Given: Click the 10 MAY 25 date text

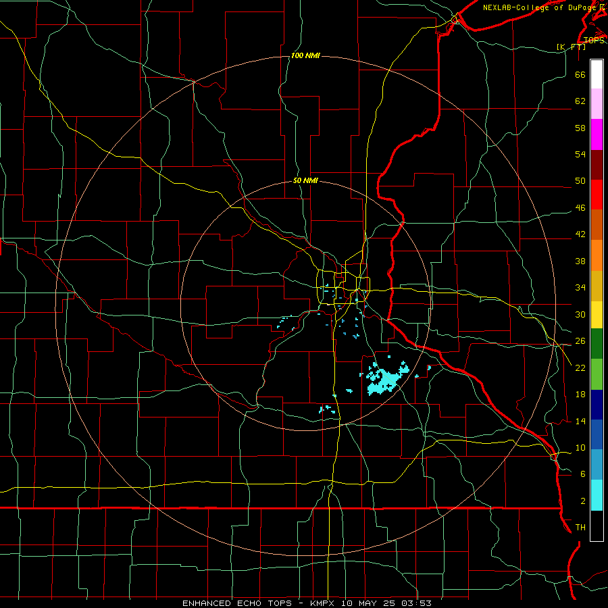Looking at the screenshot, I should (x=368, y=603).
